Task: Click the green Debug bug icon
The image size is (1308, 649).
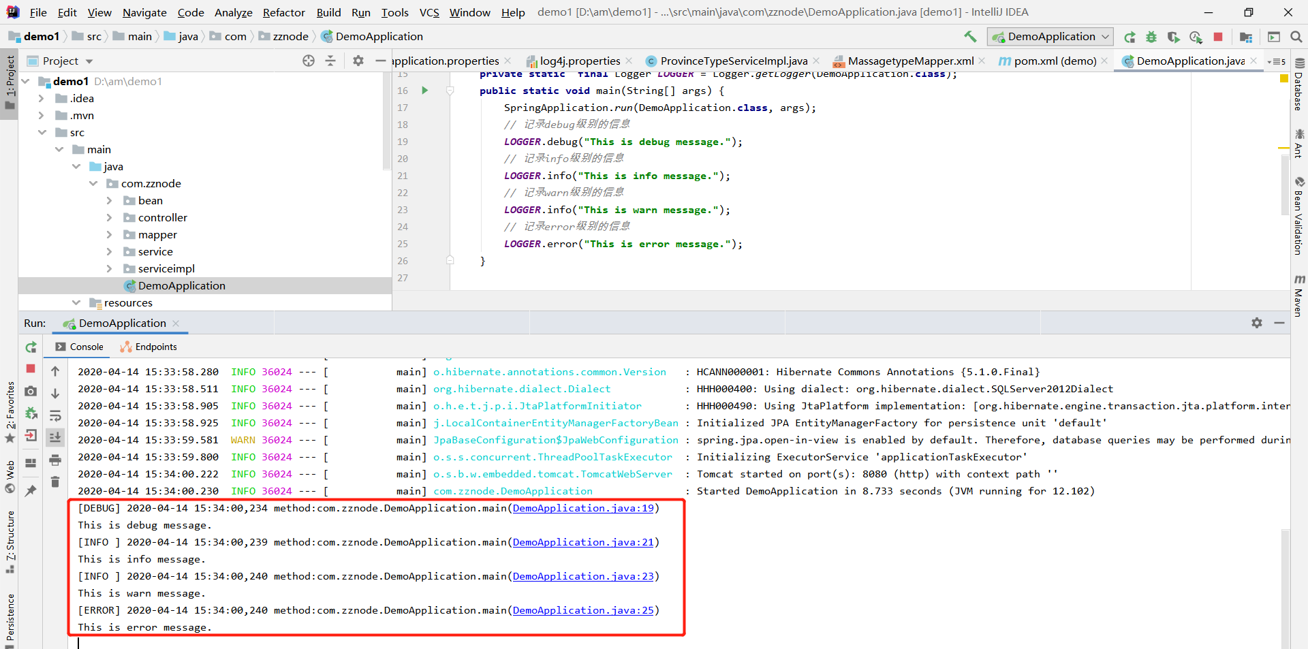Action: [1151, 37]
